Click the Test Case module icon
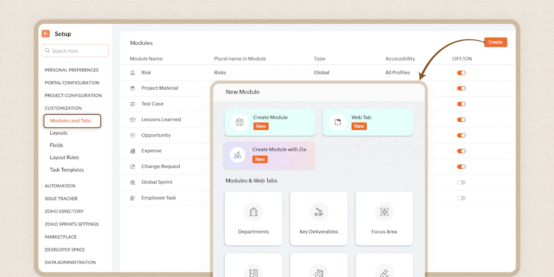 (133, 104)
